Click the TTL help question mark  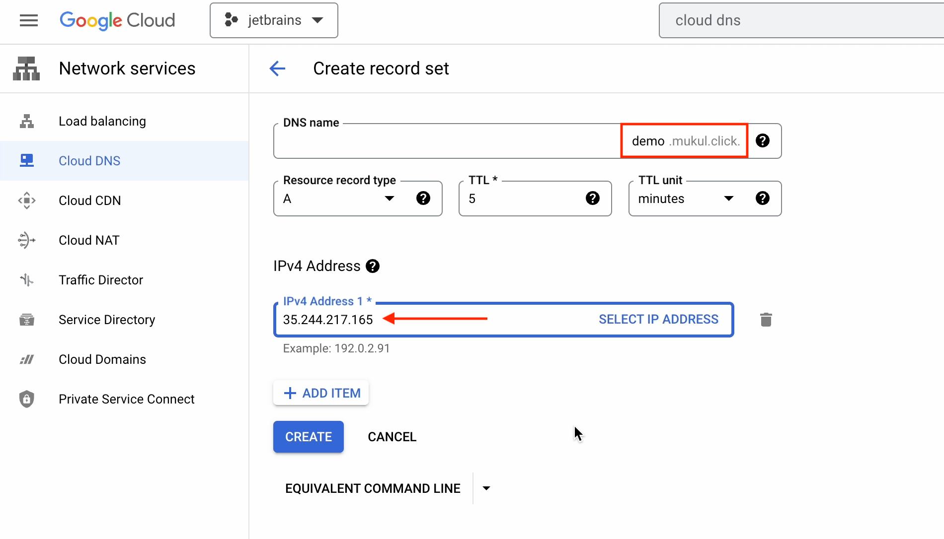(x=592, y=199)
